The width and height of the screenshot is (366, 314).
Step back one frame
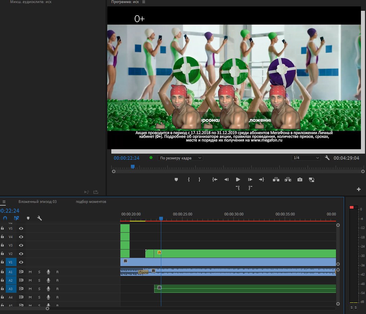226,179
